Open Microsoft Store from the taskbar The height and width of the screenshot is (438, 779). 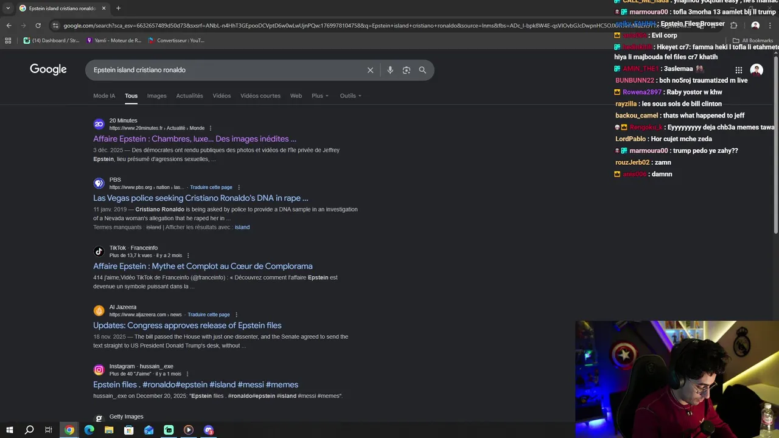[x=129, y=430]
